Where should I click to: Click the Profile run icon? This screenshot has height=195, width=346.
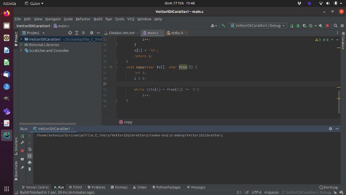pos(311,26)
